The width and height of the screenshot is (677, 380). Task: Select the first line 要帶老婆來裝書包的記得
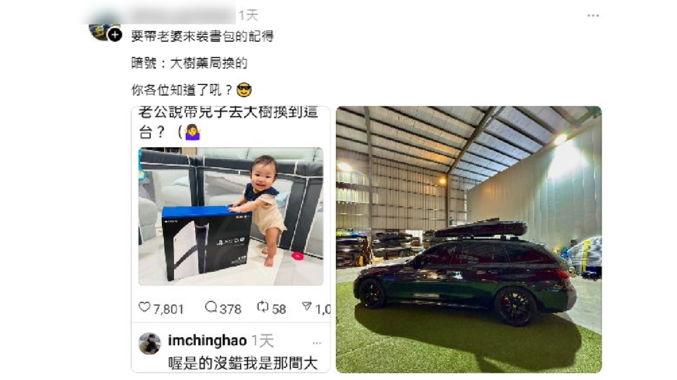[x=202, y=36]
